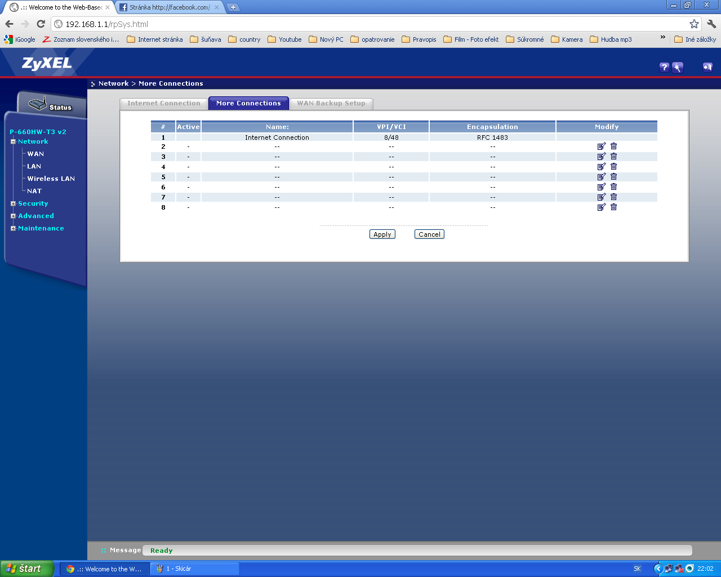The height and width of the screenshot is (577, 721).
Task: Expand the Security tree node
Action: coord(13,203)
